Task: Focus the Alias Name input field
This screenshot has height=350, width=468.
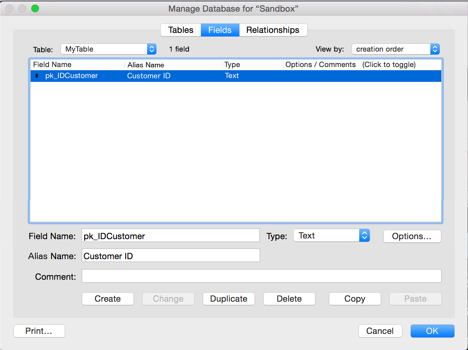Action: pyautogui.click(x=170, y=256)
